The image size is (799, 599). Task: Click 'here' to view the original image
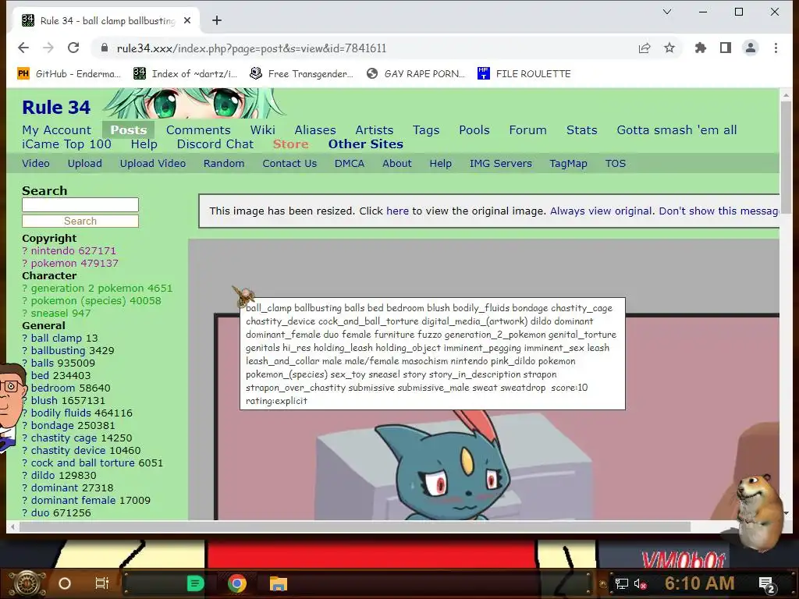point(397,211)
